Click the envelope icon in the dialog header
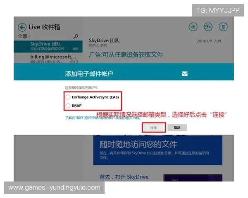 click(x=185, y=73)
